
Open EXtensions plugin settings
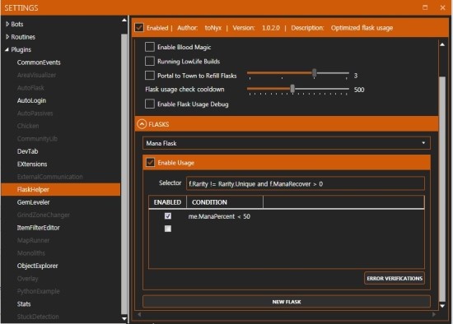click(32, 164)
